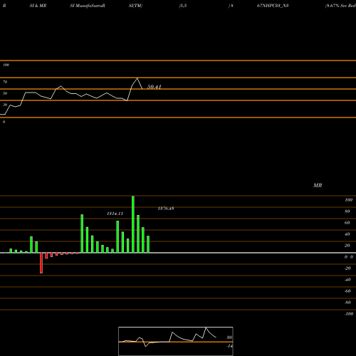Click the 1376.48 value label

(166, 209)
